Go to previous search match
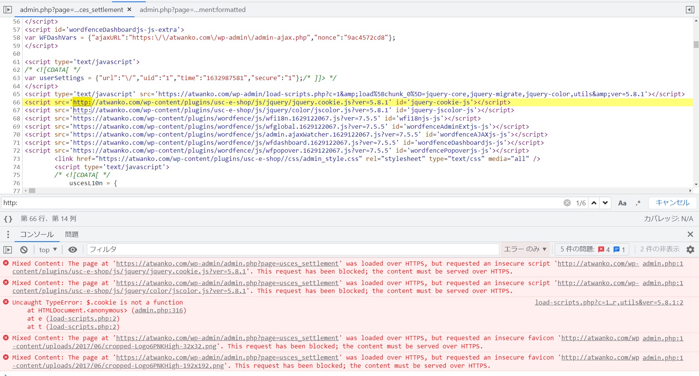Screen dimensions: 699x376 tap(594, 203)
